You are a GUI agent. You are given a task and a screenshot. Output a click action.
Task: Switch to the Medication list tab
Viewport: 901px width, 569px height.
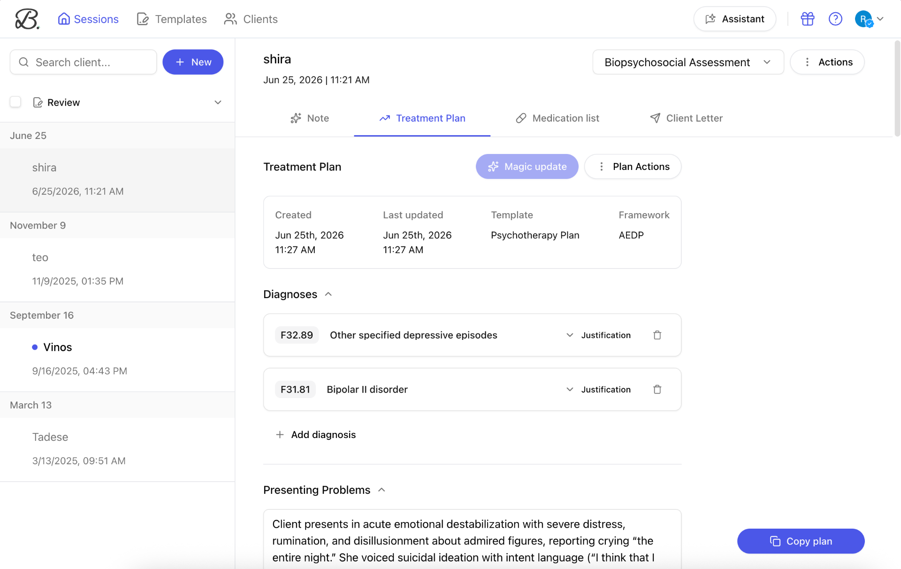[557, 118]
